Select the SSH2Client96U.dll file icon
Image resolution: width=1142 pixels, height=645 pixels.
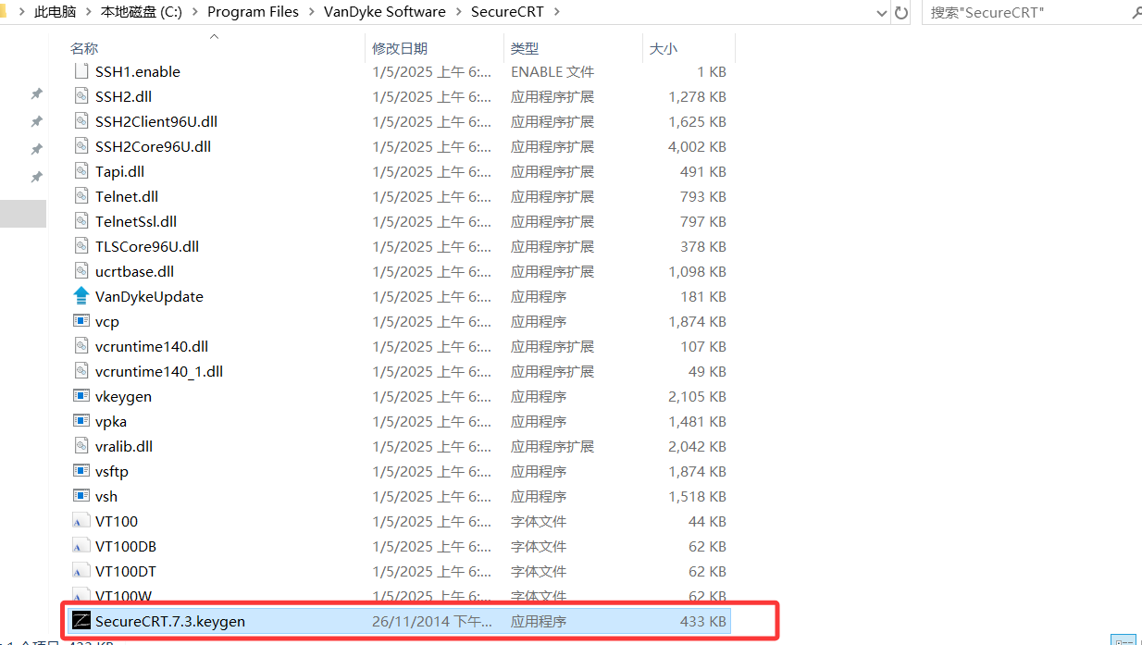coord(81,121)
